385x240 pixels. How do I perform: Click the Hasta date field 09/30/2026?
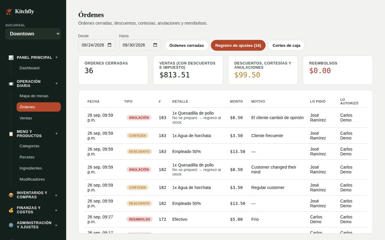coord(140,45)
